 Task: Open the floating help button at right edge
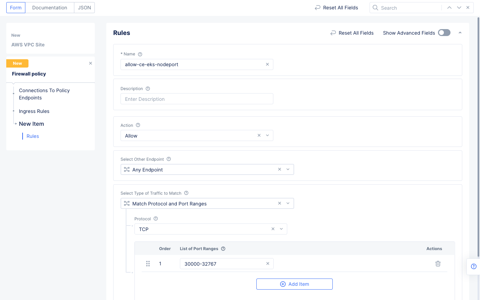click(473, 266)
